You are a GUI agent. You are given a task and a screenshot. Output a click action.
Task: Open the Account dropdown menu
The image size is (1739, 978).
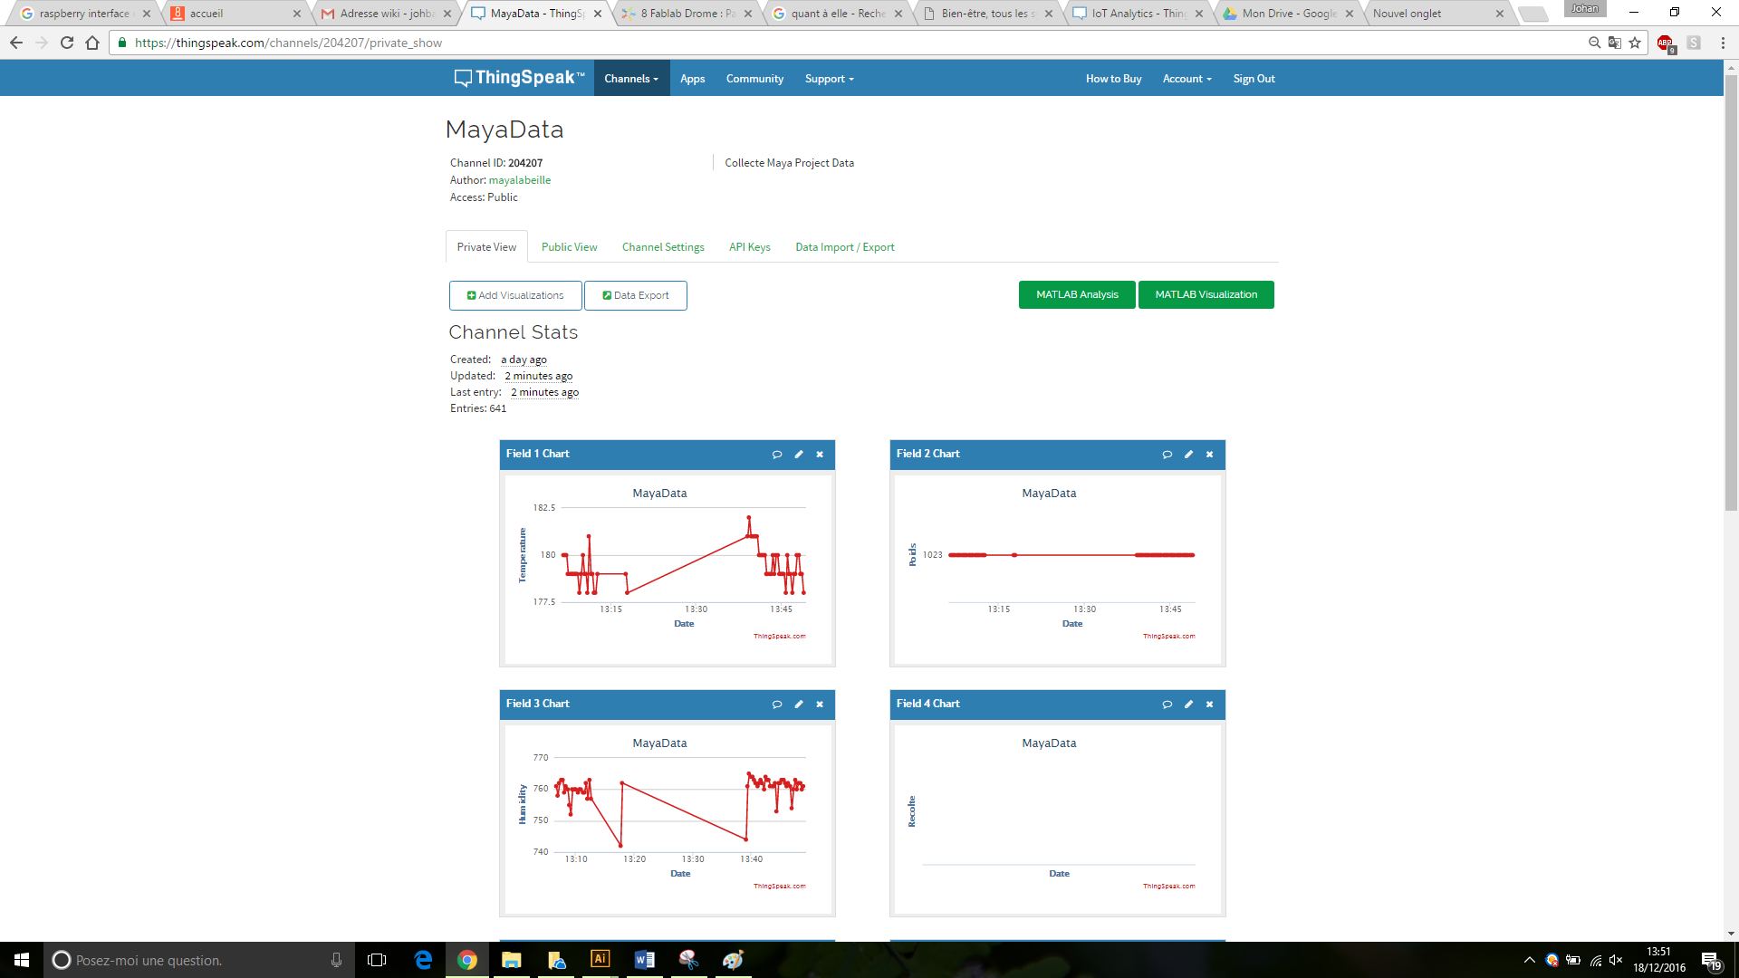[x=1187, y=79]
